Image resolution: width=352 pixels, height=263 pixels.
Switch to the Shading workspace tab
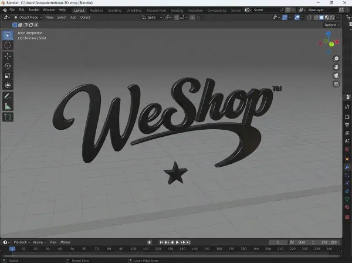[x=177, y=11]
